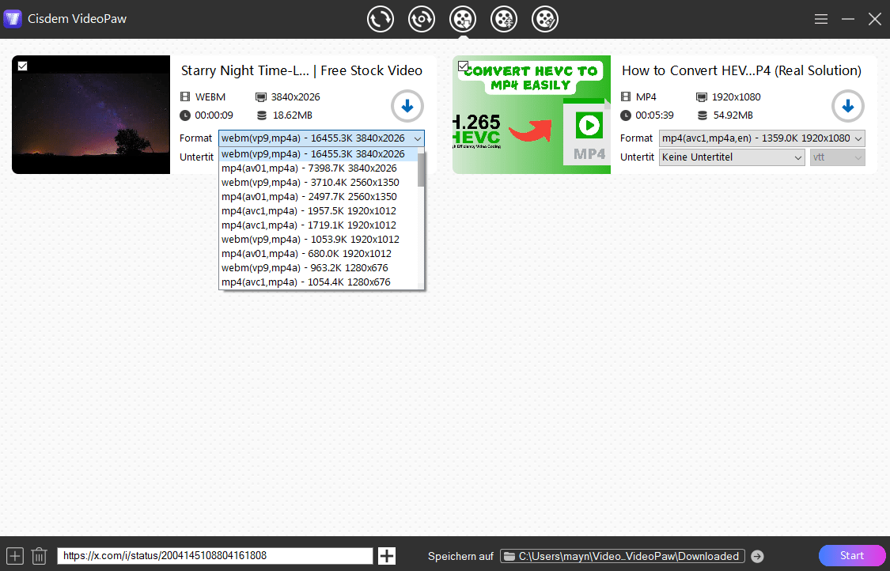
Task: Select the circular Converter arrows icon
Action: 381,18
